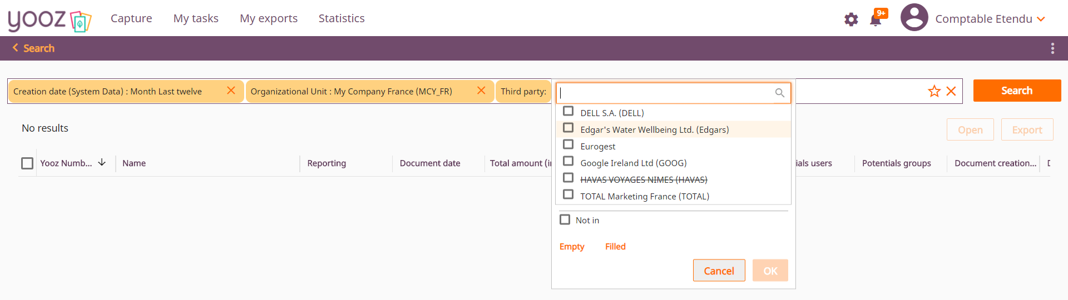Click the Search breadcrumb title
Image resolution: width=1068 pixels, height=300 pixels.
39,48
